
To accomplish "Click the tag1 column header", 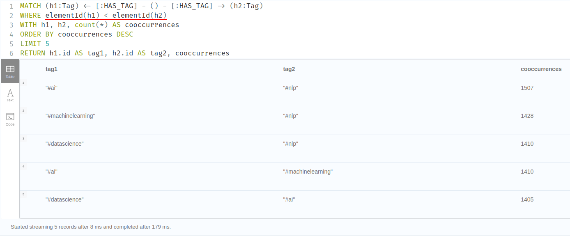I will point(51,69).
